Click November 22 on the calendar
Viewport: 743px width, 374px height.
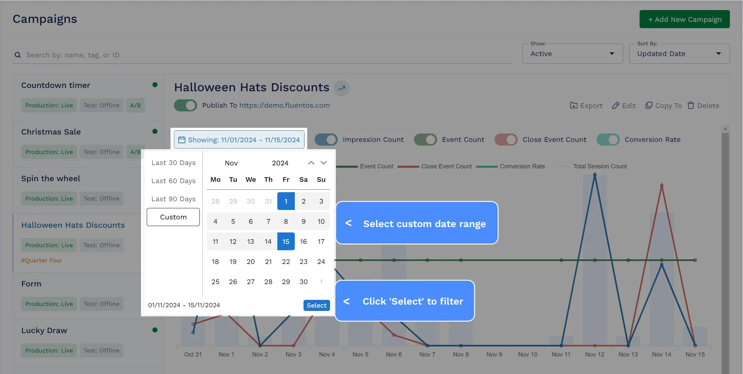pyautogui.click(x=285, y=261)
